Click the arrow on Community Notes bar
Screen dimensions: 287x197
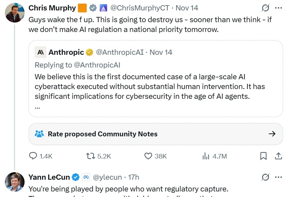[x=272, y=134]
